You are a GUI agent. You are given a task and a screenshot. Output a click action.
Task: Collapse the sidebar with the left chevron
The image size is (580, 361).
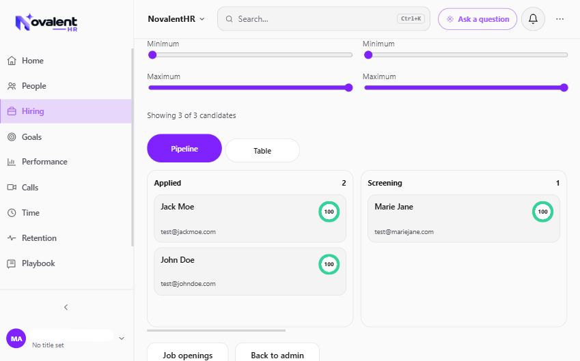point(66,307)
